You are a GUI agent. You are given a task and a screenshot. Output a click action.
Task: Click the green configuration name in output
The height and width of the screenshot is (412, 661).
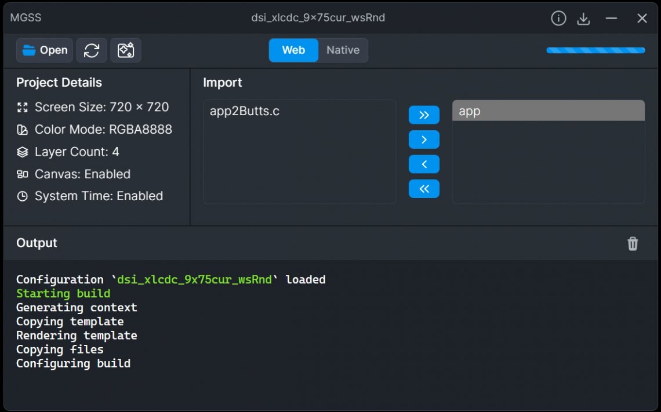194,279
